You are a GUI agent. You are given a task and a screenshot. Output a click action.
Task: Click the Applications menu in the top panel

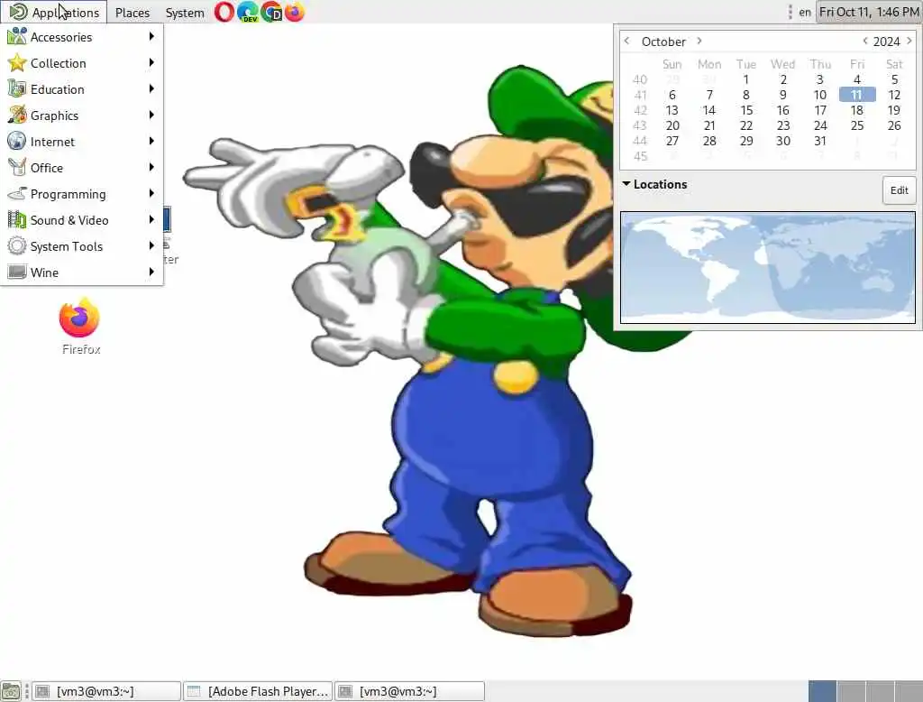pyautogui.click(x=54, y=12)
